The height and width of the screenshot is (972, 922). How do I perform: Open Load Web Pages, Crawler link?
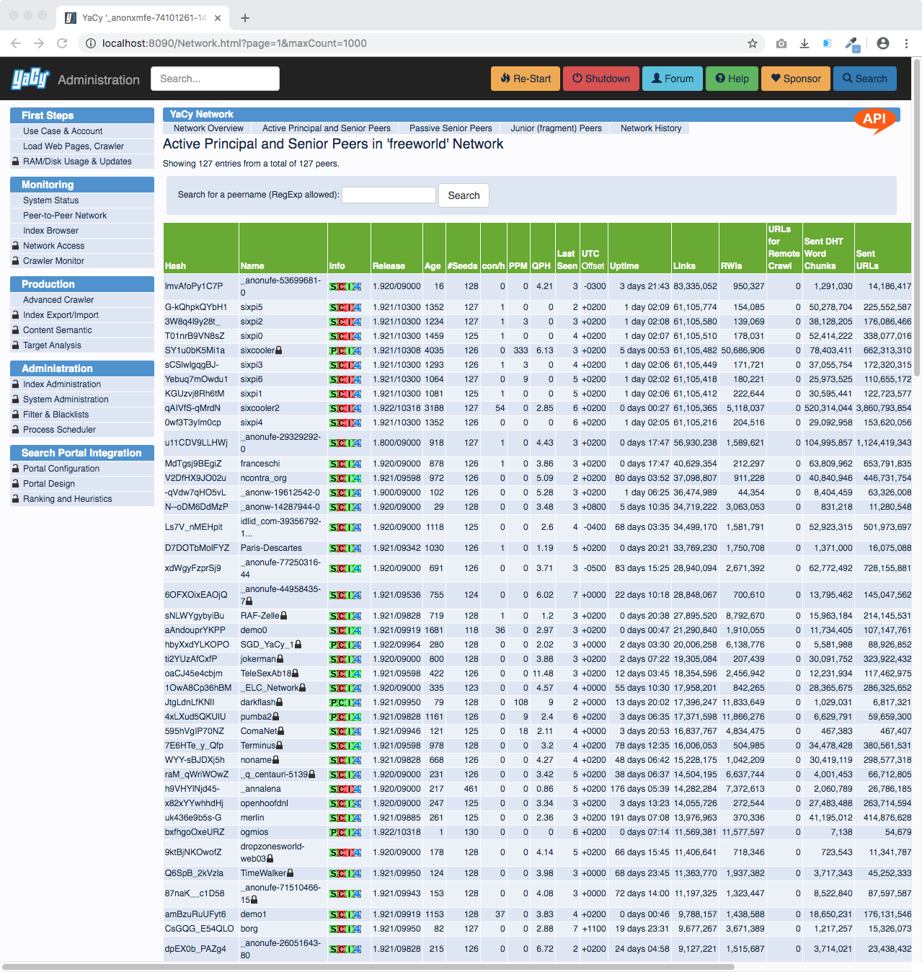pyautogui.click(x=74, y=146)
